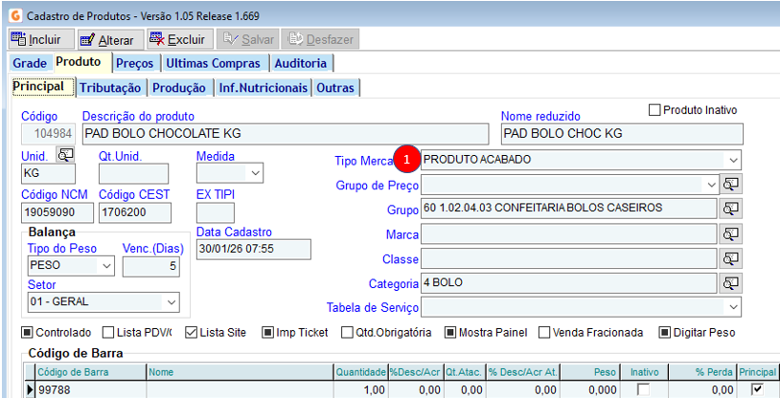Open the Marca lookup icon

[x=731, y=233]
